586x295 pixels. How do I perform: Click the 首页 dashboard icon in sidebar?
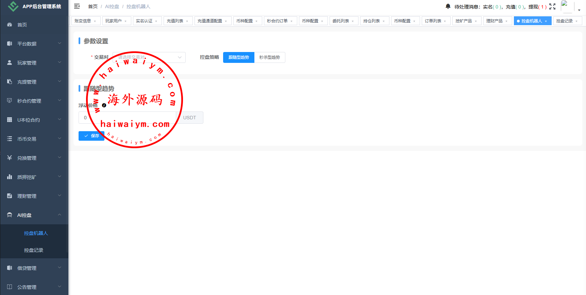10,25
